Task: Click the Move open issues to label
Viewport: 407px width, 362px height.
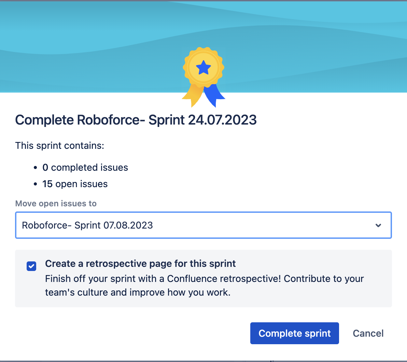Action: (x=56, y=203)
